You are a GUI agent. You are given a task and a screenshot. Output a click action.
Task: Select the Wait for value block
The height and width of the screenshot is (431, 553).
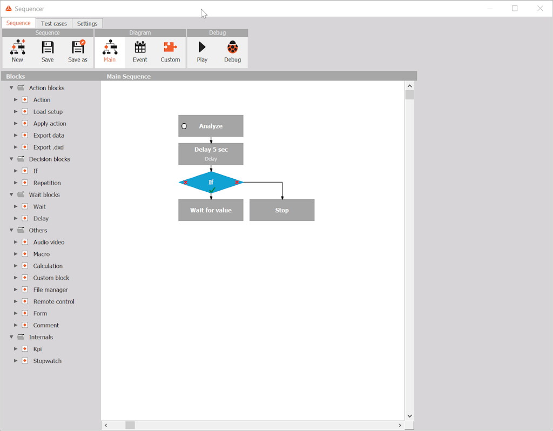pyautogui.click(x=211, y=210)
